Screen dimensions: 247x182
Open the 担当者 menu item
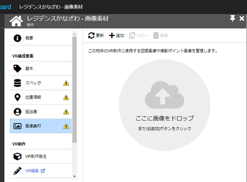[x=40, y=112]
